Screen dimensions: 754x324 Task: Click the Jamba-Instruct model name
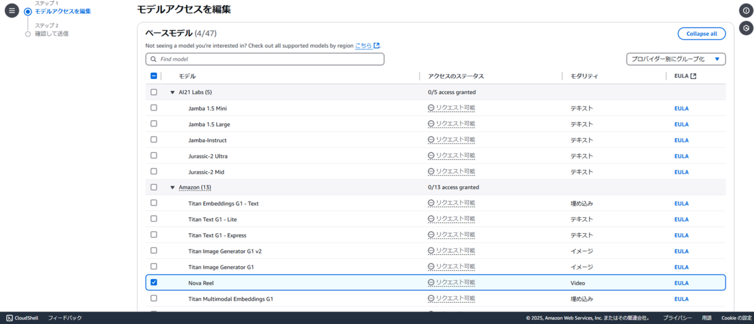207,140
